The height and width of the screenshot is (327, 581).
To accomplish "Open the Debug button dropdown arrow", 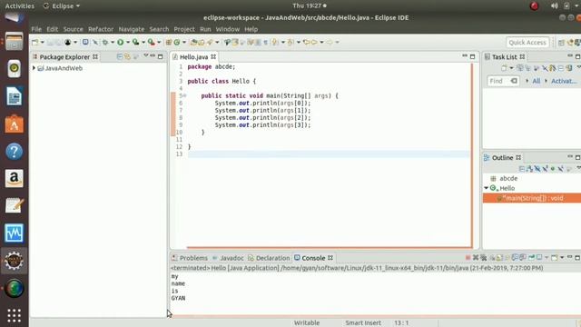I will [x=113, y=43].
